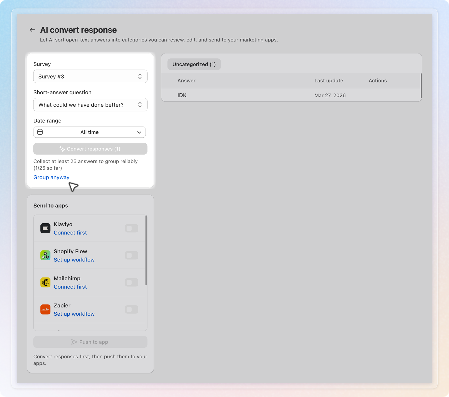Screen dimensions: 449x397
Task: Switch on the Mailchimp toggle
Action: (132, 283)
